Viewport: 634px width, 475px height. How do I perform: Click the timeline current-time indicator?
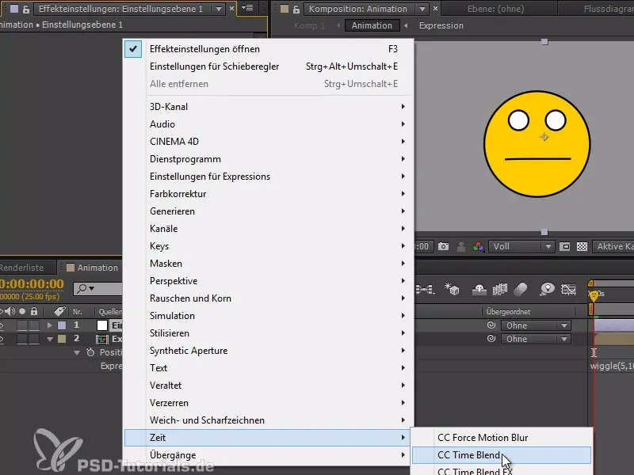[x=594, y=295]
